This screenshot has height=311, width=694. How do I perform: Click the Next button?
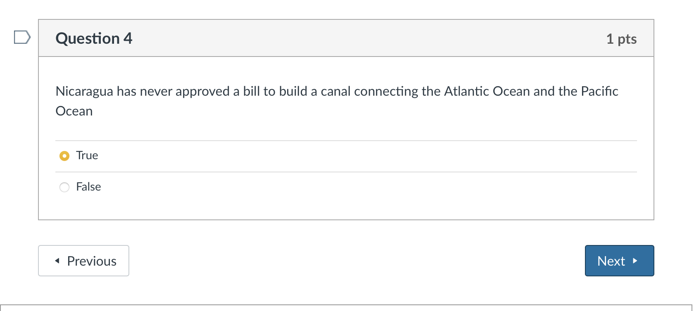tap(619, 261)
